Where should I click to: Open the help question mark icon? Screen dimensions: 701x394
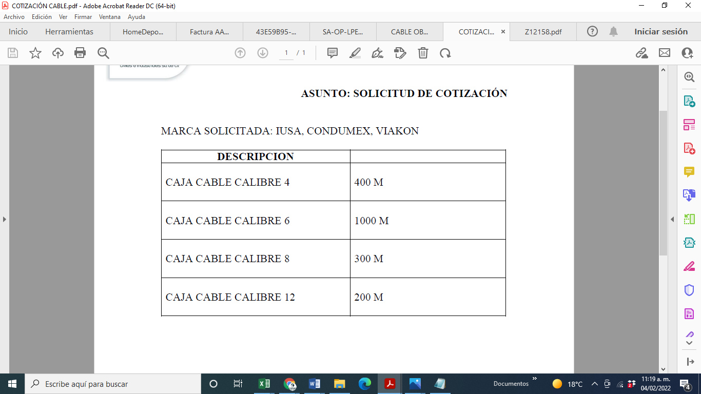pos(592,31)
